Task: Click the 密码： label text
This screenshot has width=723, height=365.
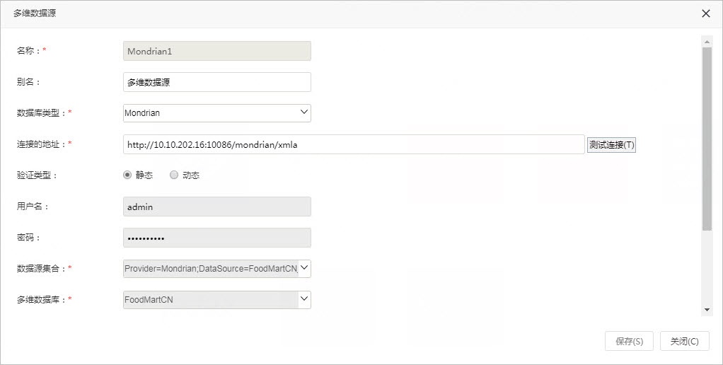Action: (28, 238)
